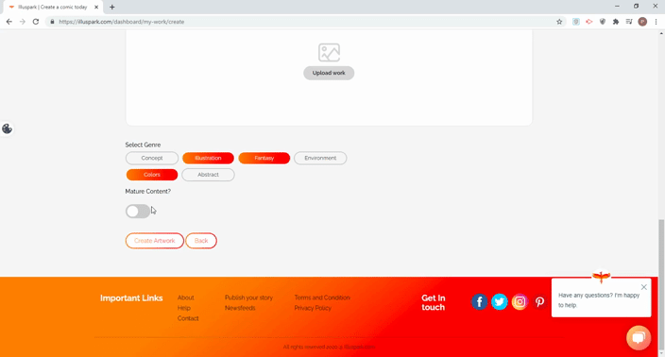Open the Instagram social icon
Image resolution: width=665 pixels, height=357 pixels.
click(x=520, y=302)
